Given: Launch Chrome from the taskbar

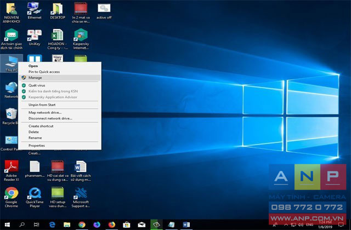Looking at the screenshot, I should click(82, 225).
